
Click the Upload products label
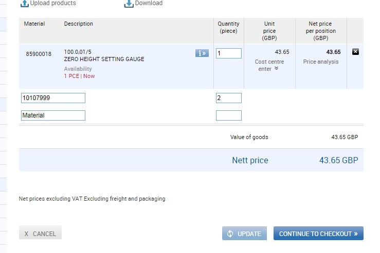[x=53, y=3]
